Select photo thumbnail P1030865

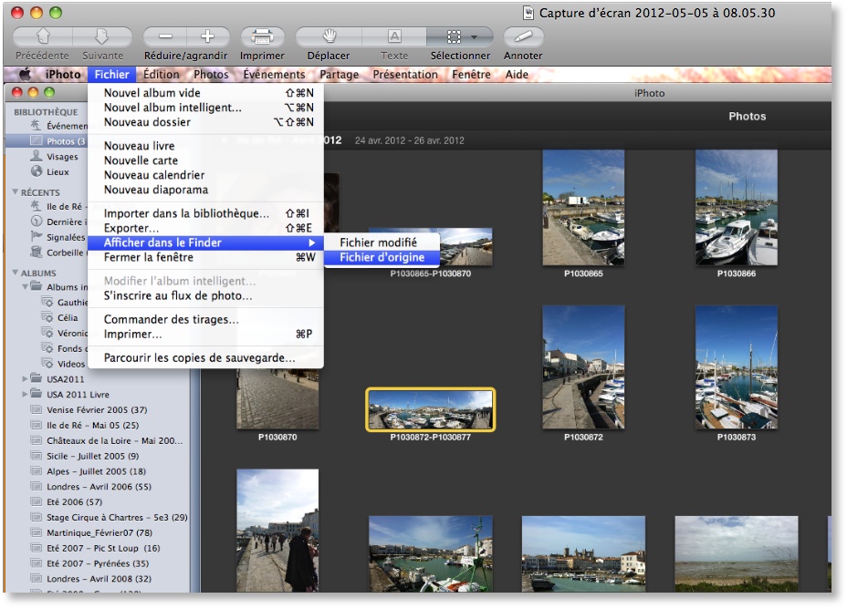coord(583,208)
